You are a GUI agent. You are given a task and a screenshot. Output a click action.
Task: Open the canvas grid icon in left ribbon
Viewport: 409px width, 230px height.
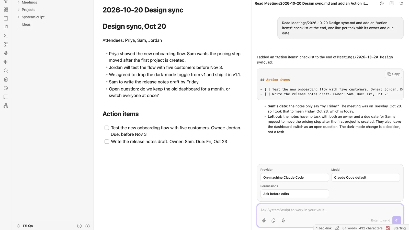[6, 10]
